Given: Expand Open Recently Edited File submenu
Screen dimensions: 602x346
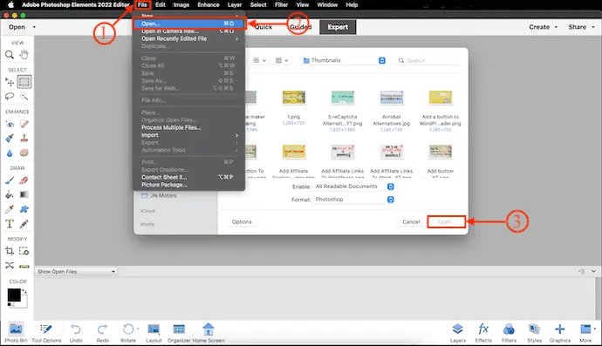Looking at the screenshot, I should pos(188,38).
